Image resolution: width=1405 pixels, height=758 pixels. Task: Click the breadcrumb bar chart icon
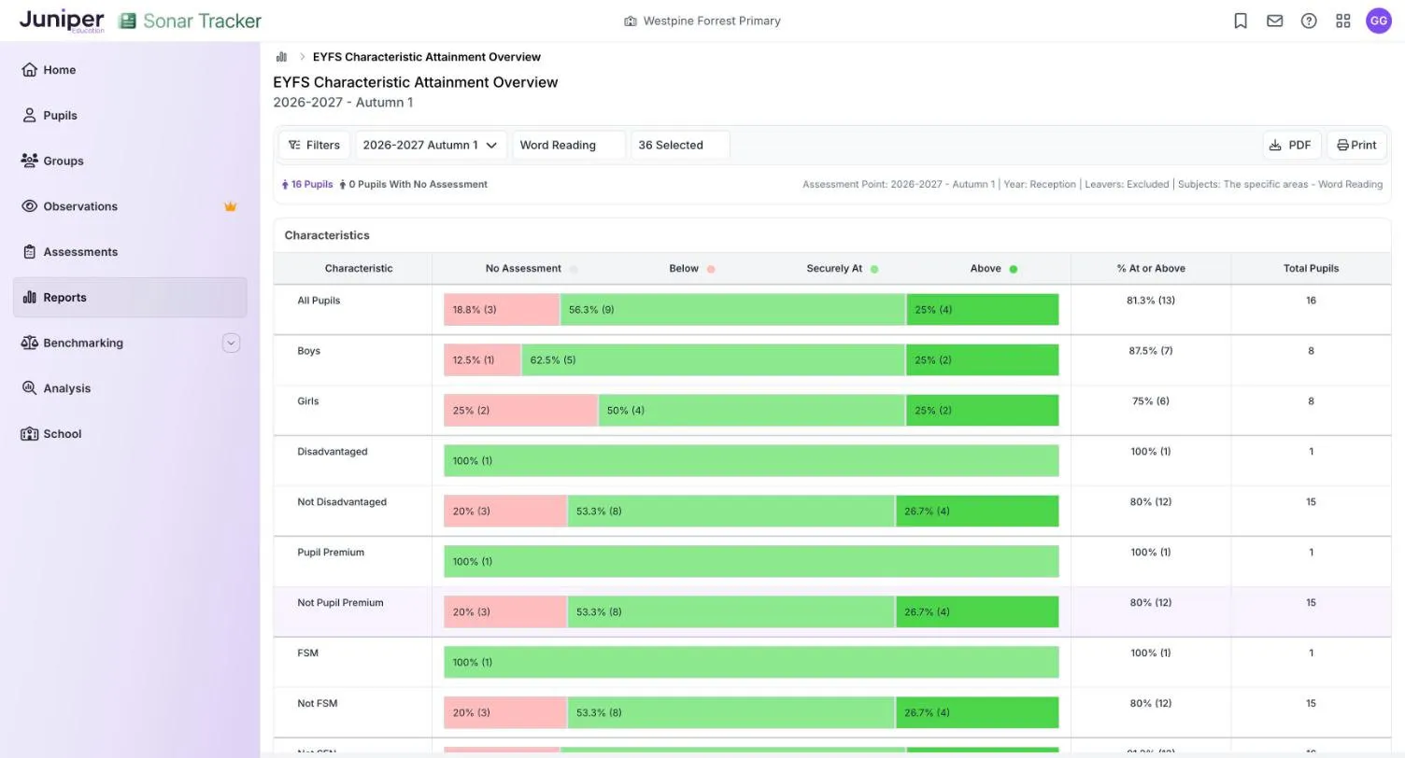click(x=281, y=57)
